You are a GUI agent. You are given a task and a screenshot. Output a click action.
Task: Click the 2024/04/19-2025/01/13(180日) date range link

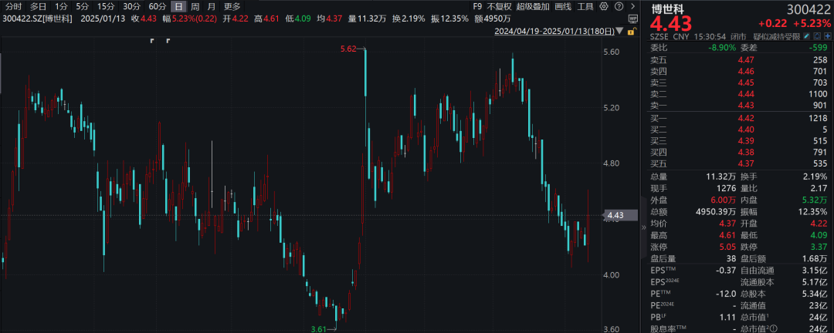tap(554, 32)
